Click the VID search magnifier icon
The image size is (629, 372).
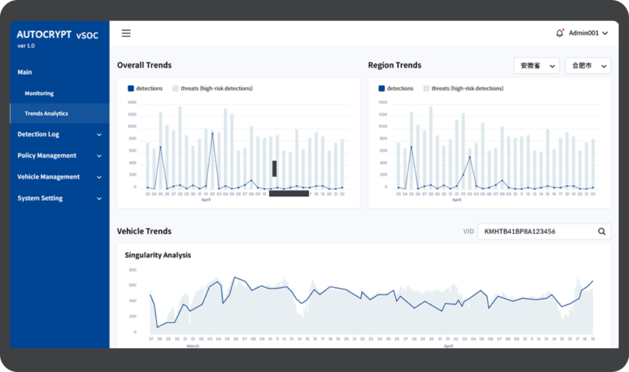[601, 231]
